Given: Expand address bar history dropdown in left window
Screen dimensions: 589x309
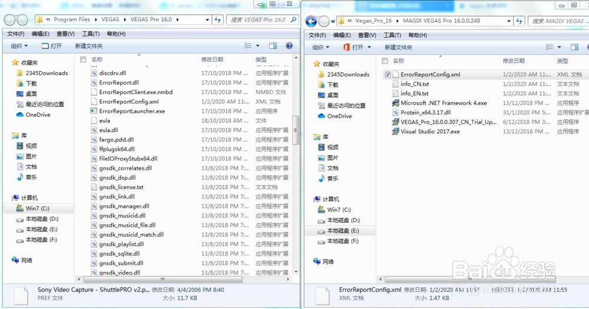Looking at the screenshot, I should pos(207,20).
